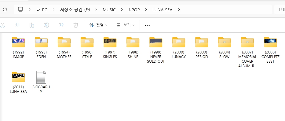The width and height of the screenshot is (285, 121).
Task: Go to 저장소 공간 (E:) breadcrumb
Action: [x=75, y=10]
